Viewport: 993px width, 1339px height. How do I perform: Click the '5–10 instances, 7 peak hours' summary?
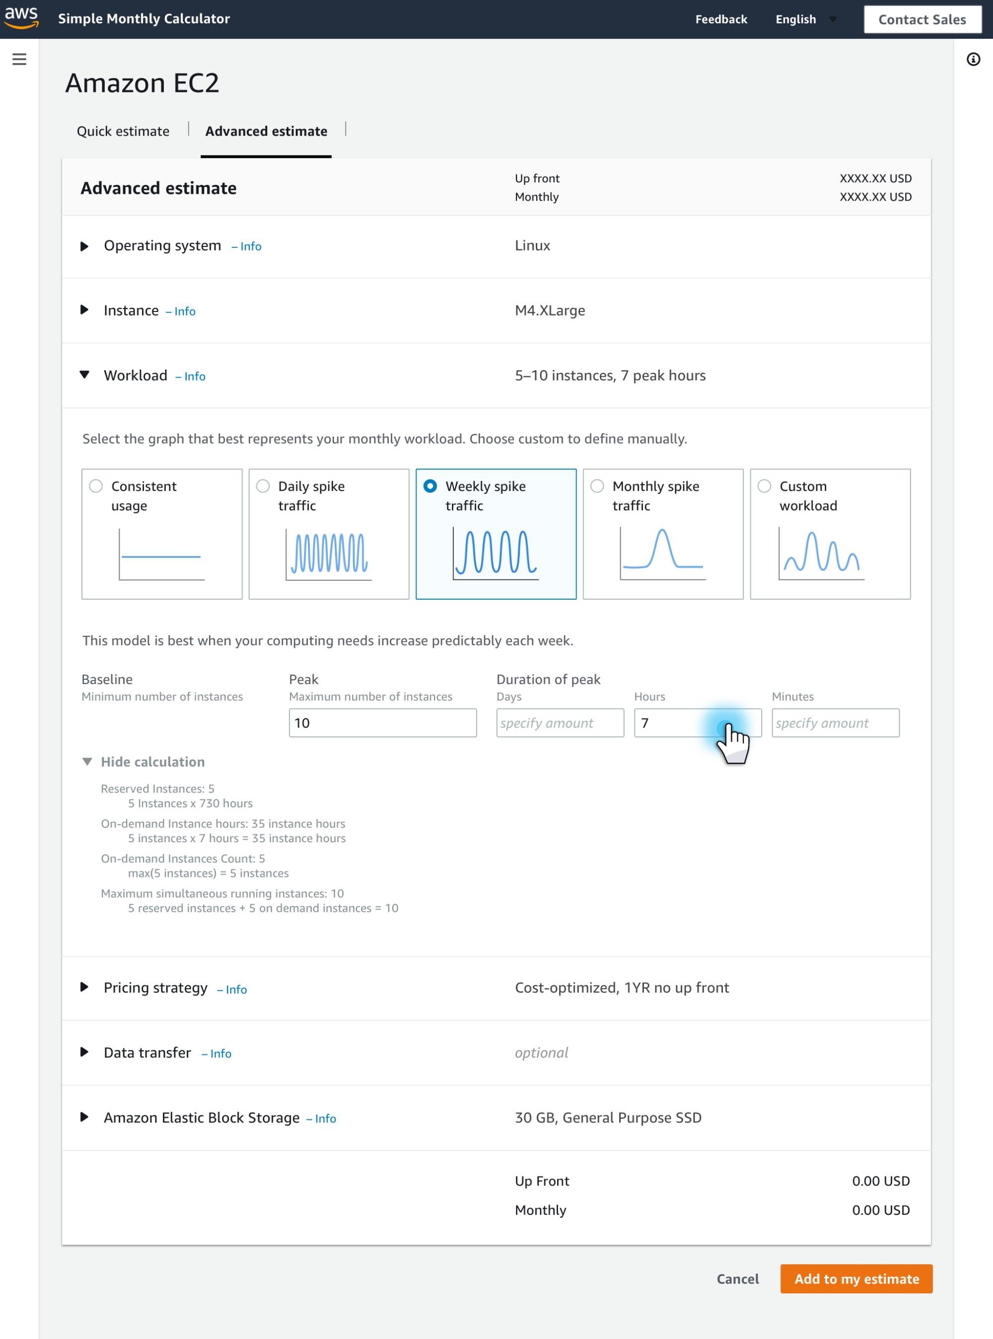pos(610,375)
